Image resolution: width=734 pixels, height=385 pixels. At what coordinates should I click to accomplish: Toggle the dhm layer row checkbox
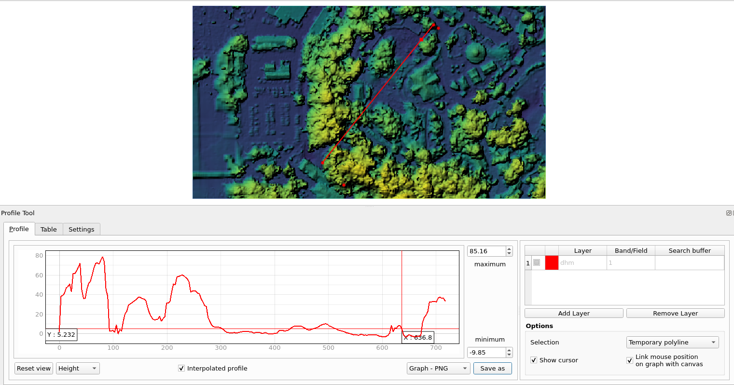tap(537, 262)
